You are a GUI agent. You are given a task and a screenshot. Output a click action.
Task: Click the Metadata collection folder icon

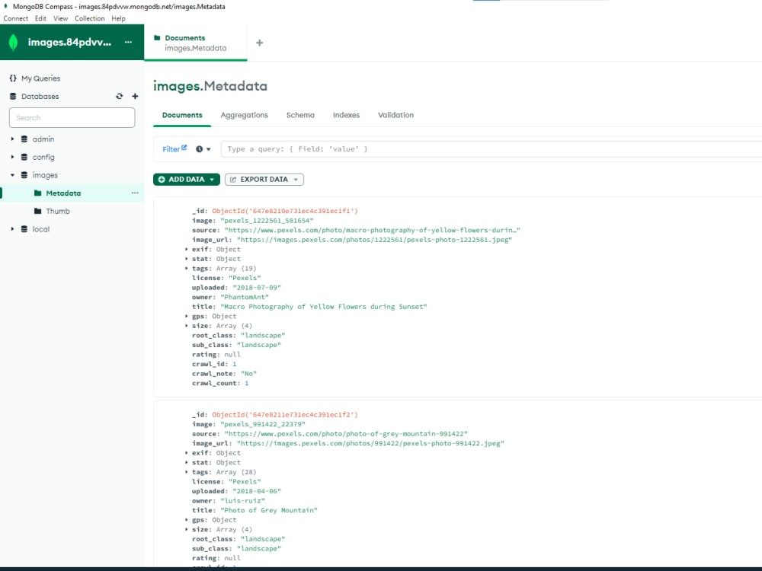pos(38,193)
